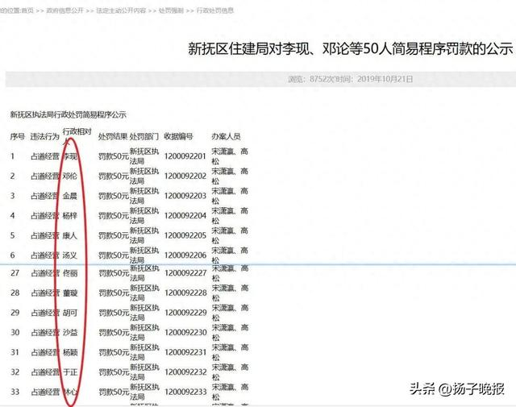Click 占道经营 in row 28
516x407 pixels.
45,293
